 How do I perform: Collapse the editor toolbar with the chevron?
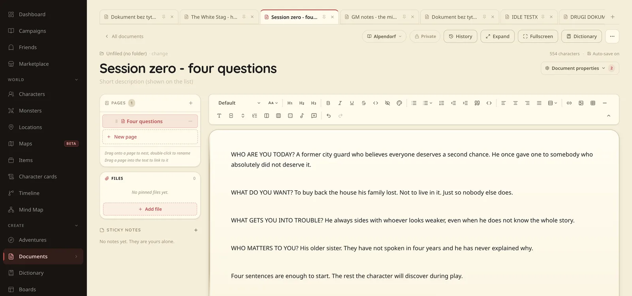coord(609,116)
